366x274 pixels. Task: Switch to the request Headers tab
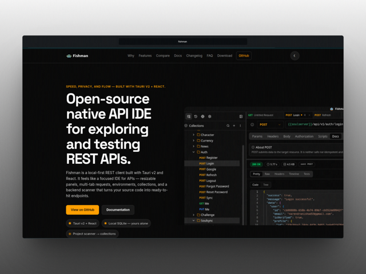(x=273, y=136)
